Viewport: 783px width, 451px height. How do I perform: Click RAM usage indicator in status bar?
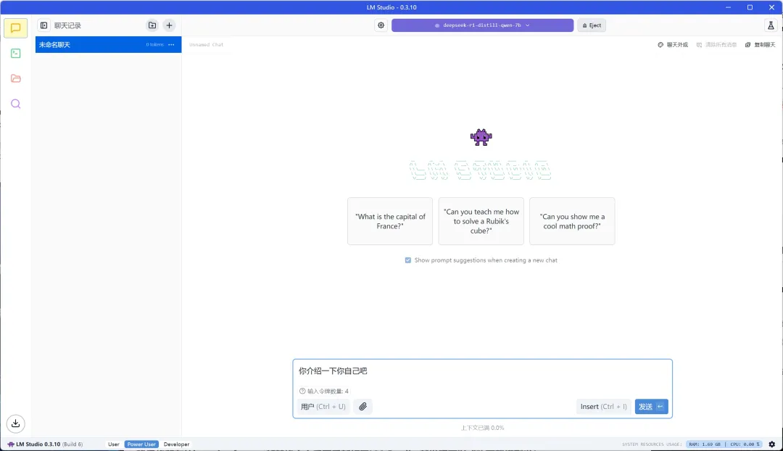click(705, 444)
